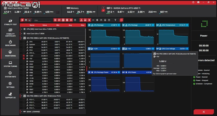Viewport: 217px width, 116px height.
Task: Collapse the MSI PRO Z890-A Intel PCH group
Action: point(22,96)
